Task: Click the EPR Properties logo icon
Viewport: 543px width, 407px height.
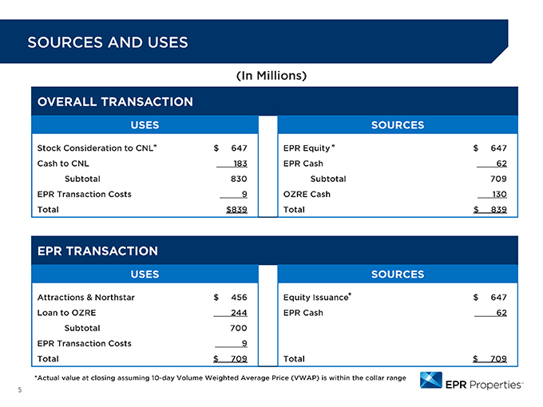Action: (x=430, y=380)
